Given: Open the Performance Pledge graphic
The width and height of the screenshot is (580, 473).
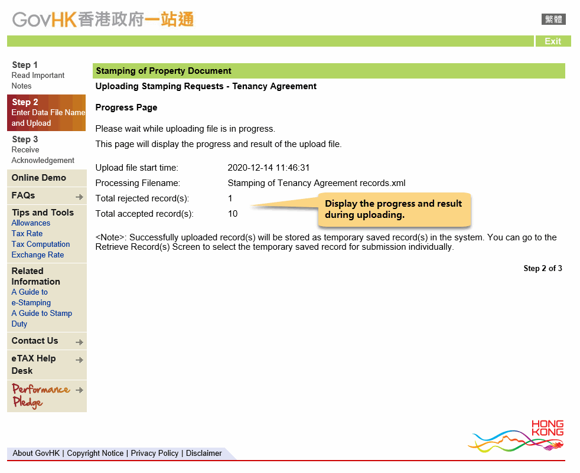Looking at the screenshot, I should (x=40, y=395).
